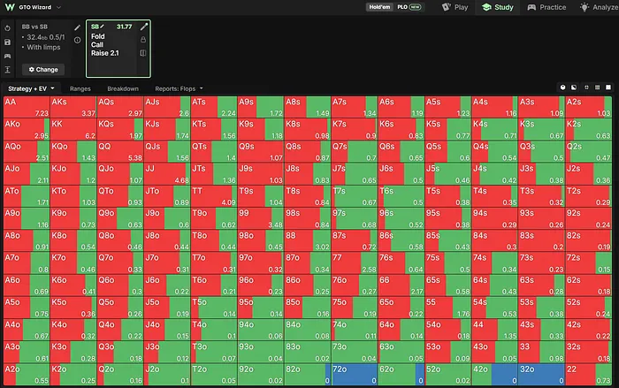Go to the Practice section
This screenshot has width=619, height=388.
pos(546,7)
